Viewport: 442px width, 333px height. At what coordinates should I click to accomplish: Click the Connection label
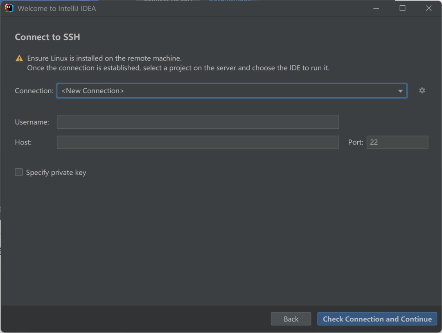coord(34,91)
